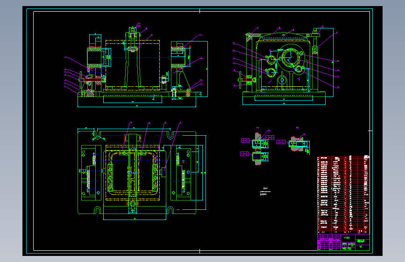Viewport: 405px width, 262px height.
Task: Select the left hatched bushing block in front view
Action: tap(94, 57)
